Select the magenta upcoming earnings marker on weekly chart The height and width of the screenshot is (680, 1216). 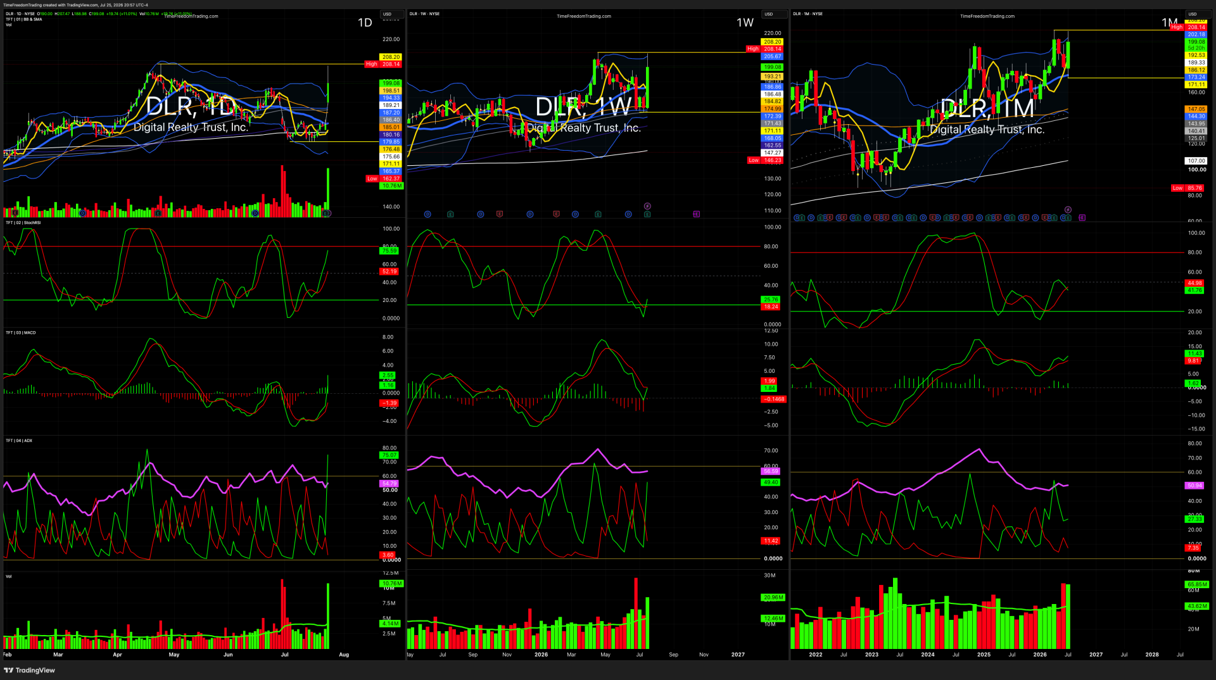click(696, 214)
